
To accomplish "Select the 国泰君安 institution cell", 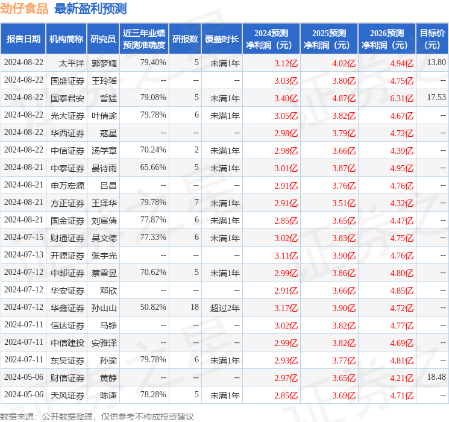I will point(68,98).
